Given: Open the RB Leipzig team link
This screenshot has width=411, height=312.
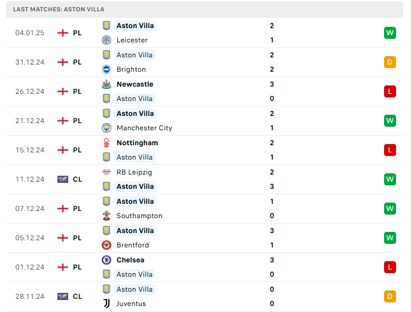Looking at the screenshot, I should (x=135, y=172).
